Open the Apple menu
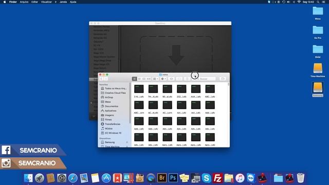329x185 pixels. tap(5, 2)
